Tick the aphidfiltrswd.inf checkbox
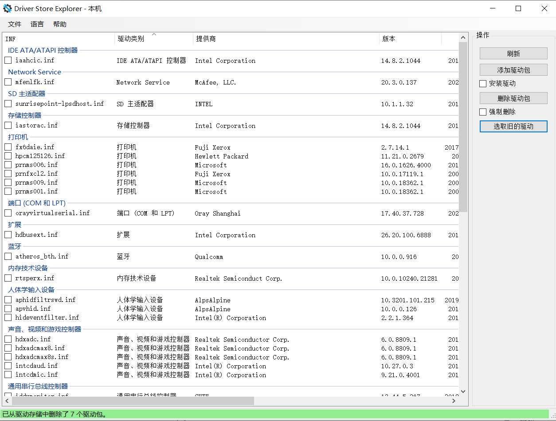This screenshot has width=556, height=421. [8, 300]
